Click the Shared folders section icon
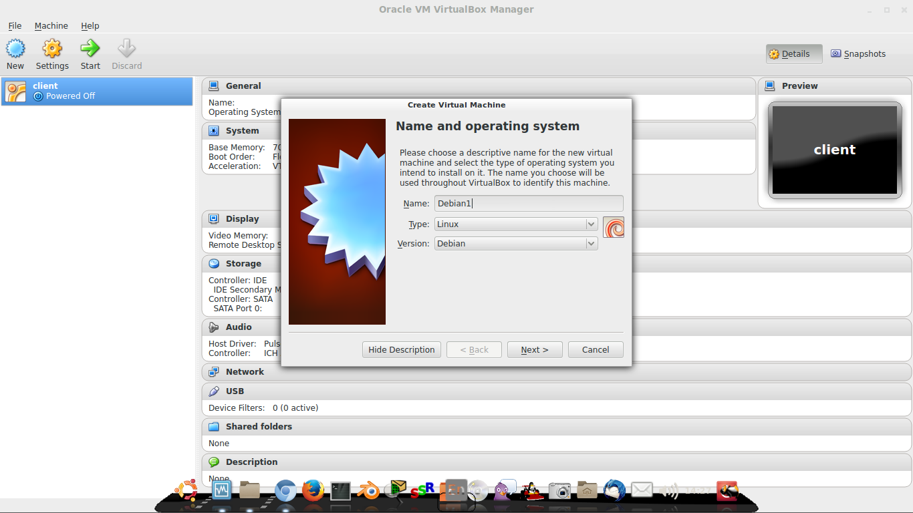 tap(214, 426)
